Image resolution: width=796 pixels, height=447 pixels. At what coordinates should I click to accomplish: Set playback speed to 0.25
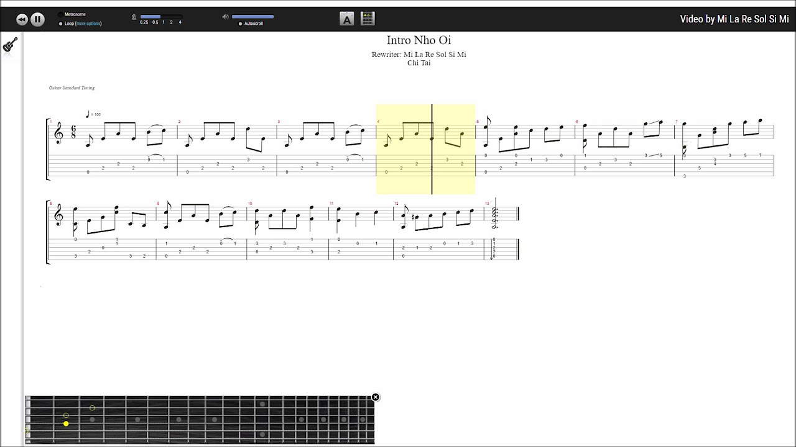(x=144, y=22)
